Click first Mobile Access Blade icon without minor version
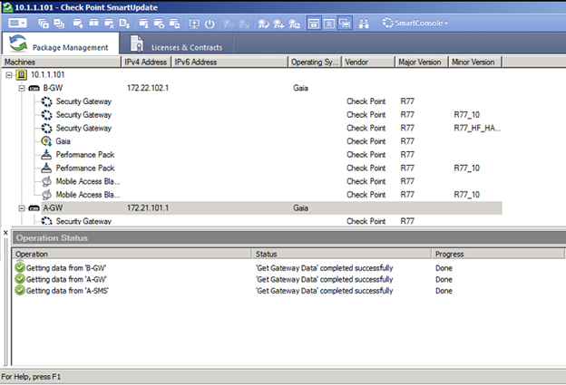 (x=46, y=181)
